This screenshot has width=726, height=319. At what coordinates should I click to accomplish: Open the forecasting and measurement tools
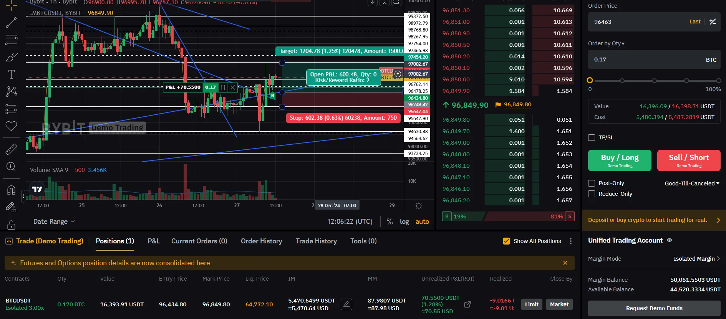pos(11,109)
